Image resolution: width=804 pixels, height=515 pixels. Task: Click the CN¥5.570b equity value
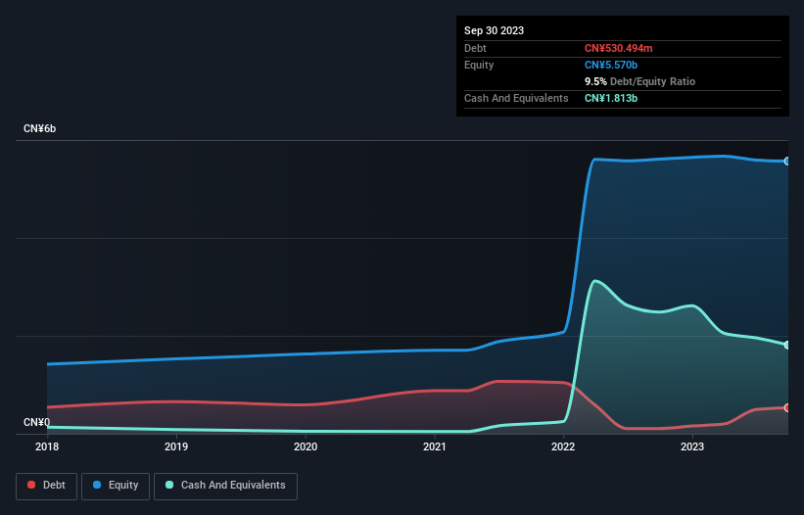coord(611,65)
